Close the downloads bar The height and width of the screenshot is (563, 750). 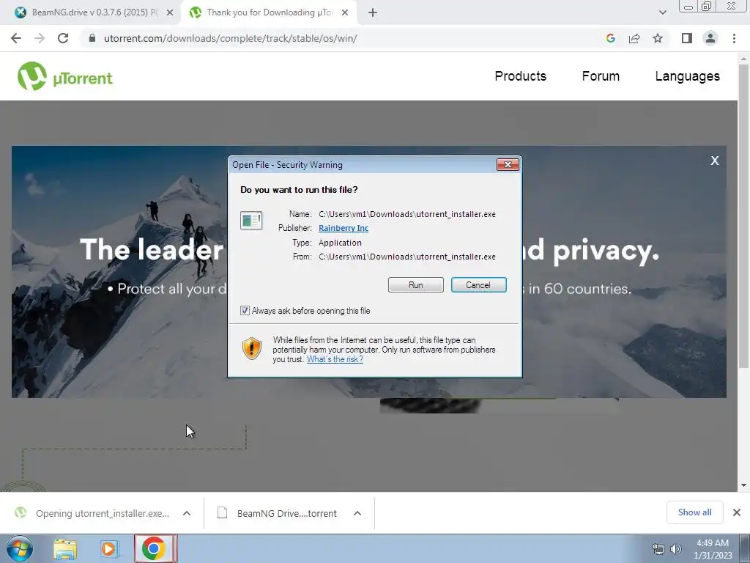737,512
